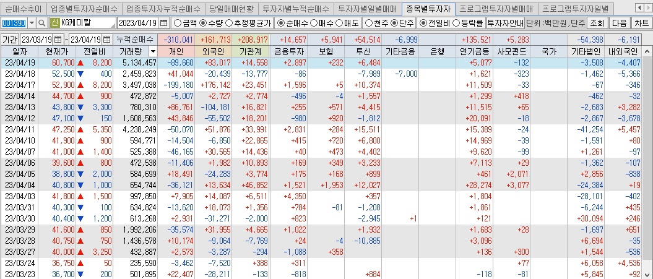The image size is (653, 279).
Task: Click the 사모펀드 column header
Action: [512, 52]
